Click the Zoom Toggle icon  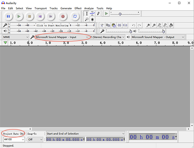pyautogui.click(x=171, y=25)
